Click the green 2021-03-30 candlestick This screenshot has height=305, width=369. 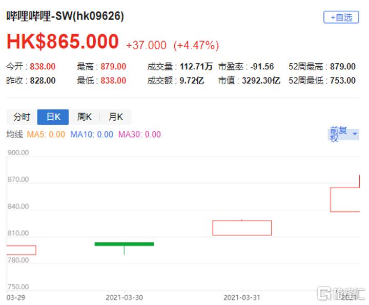(x=124, y=244)
